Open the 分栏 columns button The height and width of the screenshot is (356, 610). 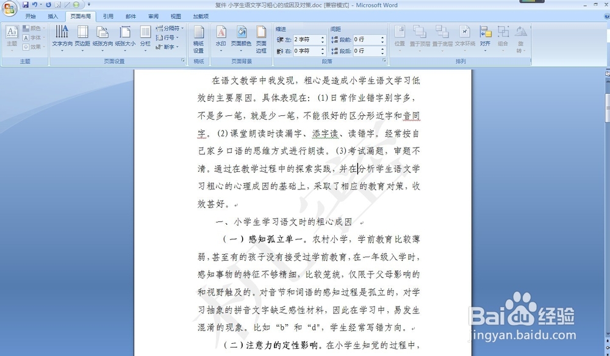145,38
